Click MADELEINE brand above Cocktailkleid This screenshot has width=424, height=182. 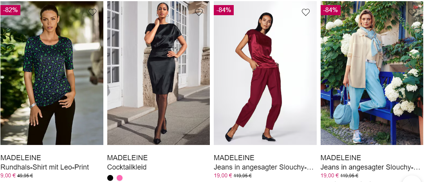tap(127, 158)
